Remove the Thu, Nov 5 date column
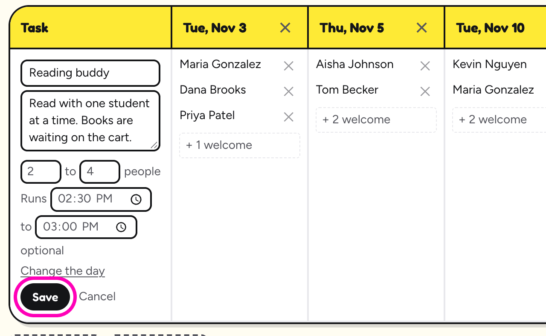546x336 pixels. pos(421,28)
